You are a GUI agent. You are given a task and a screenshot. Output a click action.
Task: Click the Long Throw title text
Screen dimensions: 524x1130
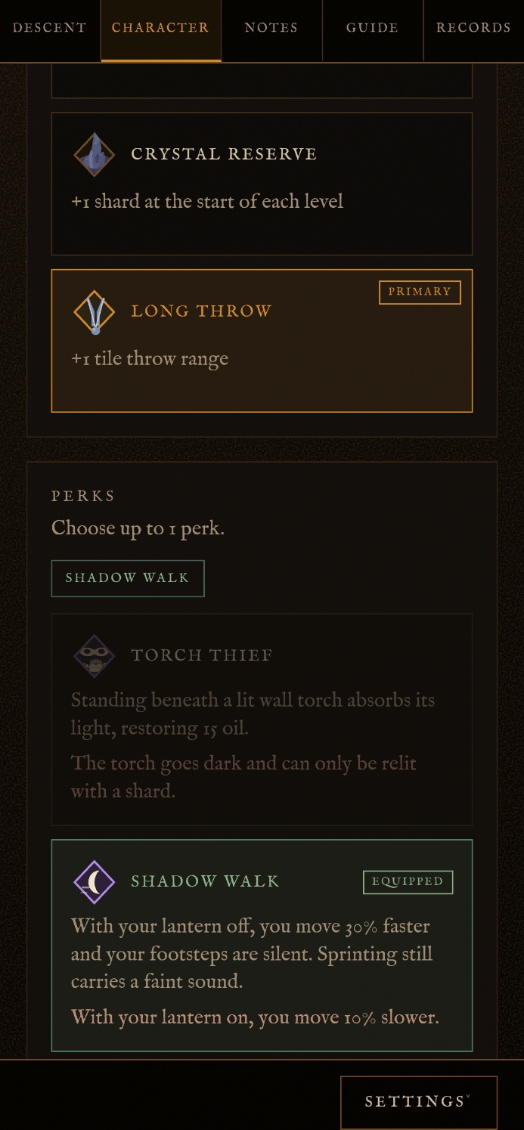point(201,311)
